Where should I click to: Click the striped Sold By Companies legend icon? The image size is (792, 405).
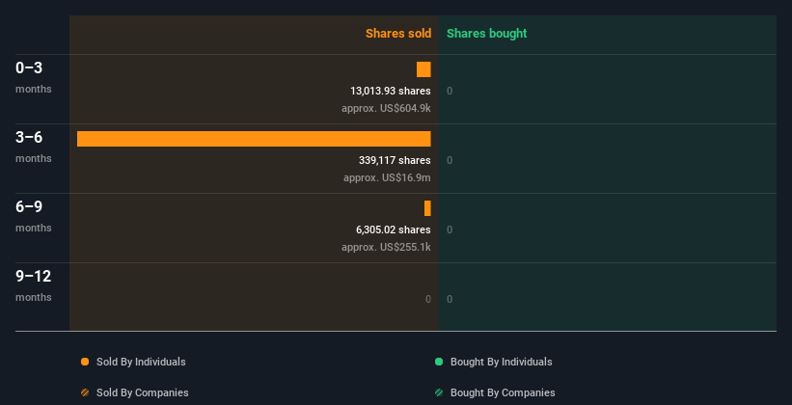click(85, 392)
